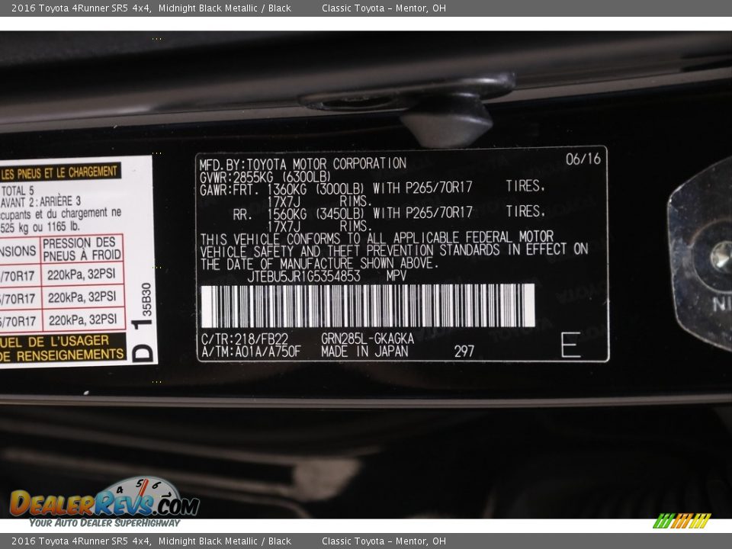Click the barcode on the VIN sticker
Image resolution: width=732 pixels, height=549 pixels.
[367, 306]
